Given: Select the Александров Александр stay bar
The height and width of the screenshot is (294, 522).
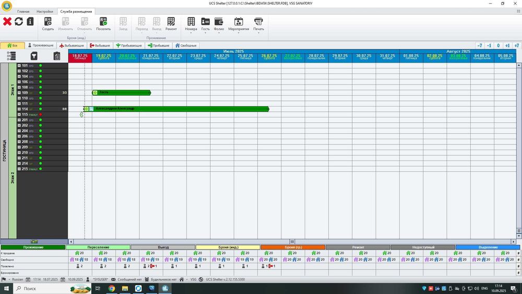Looking at the screenshot, I should point(176,109).
